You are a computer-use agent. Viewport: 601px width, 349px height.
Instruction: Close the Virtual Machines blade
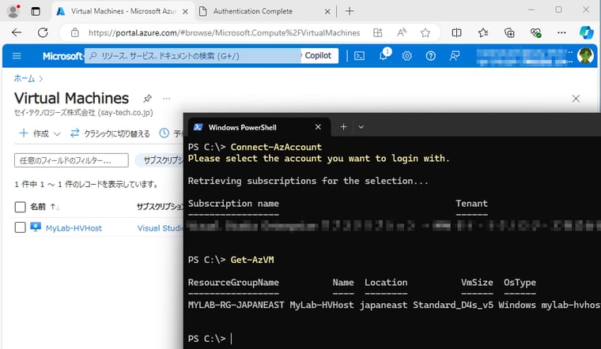coord(576,99)
